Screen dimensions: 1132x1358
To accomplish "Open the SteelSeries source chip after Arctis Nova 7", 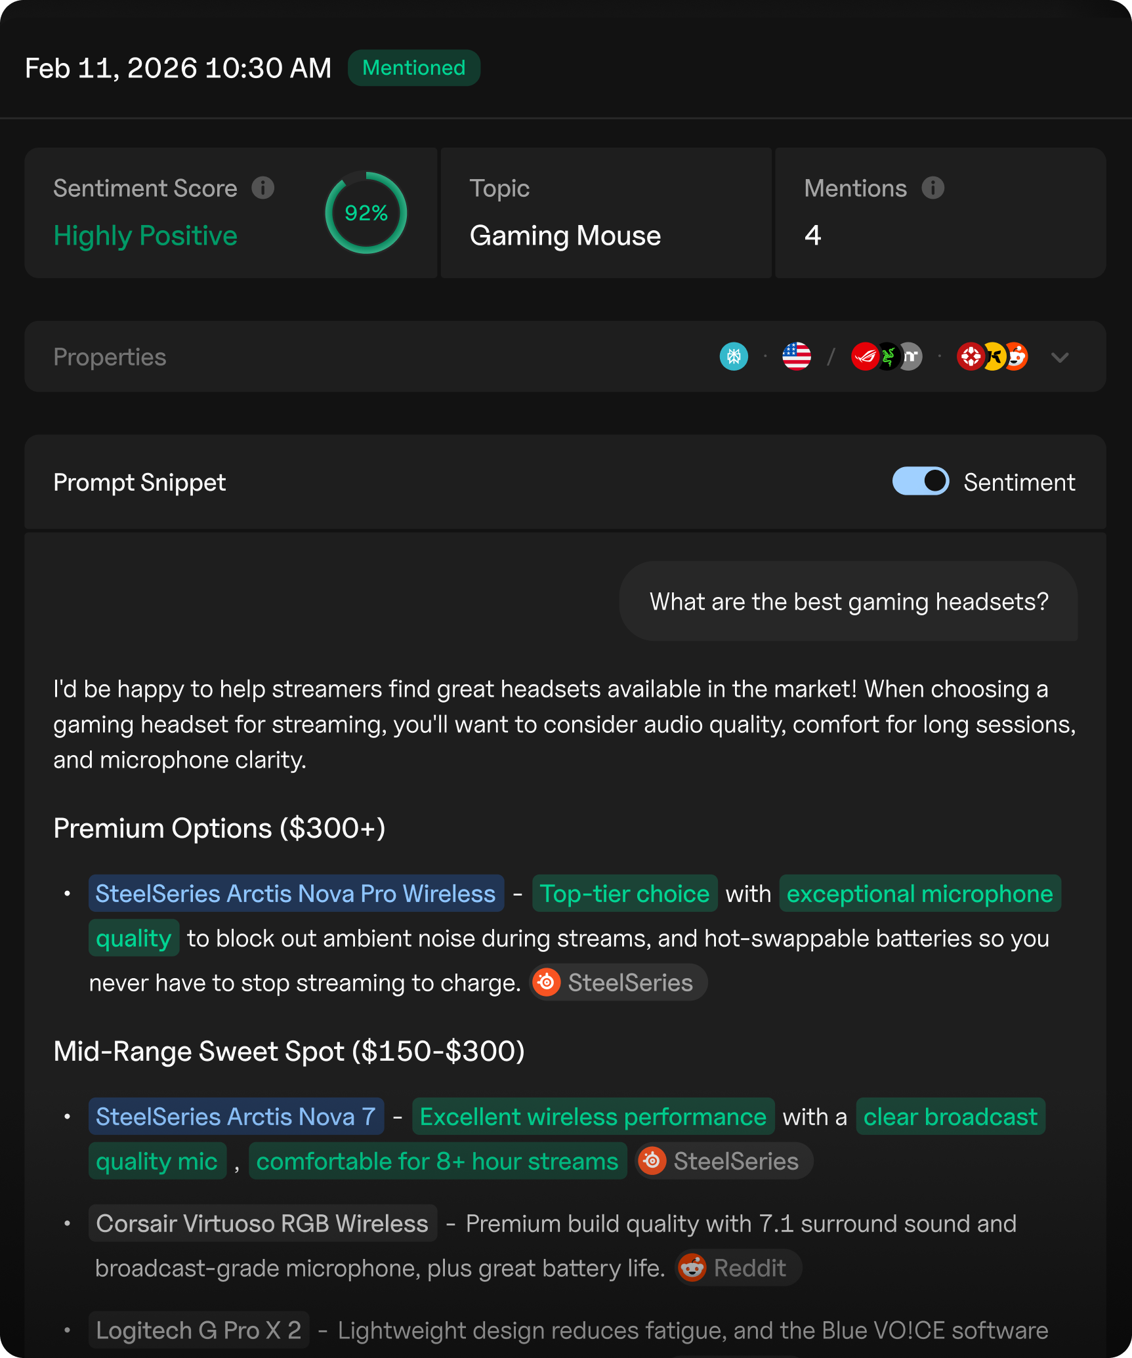I will click(x=724, y=1161).
